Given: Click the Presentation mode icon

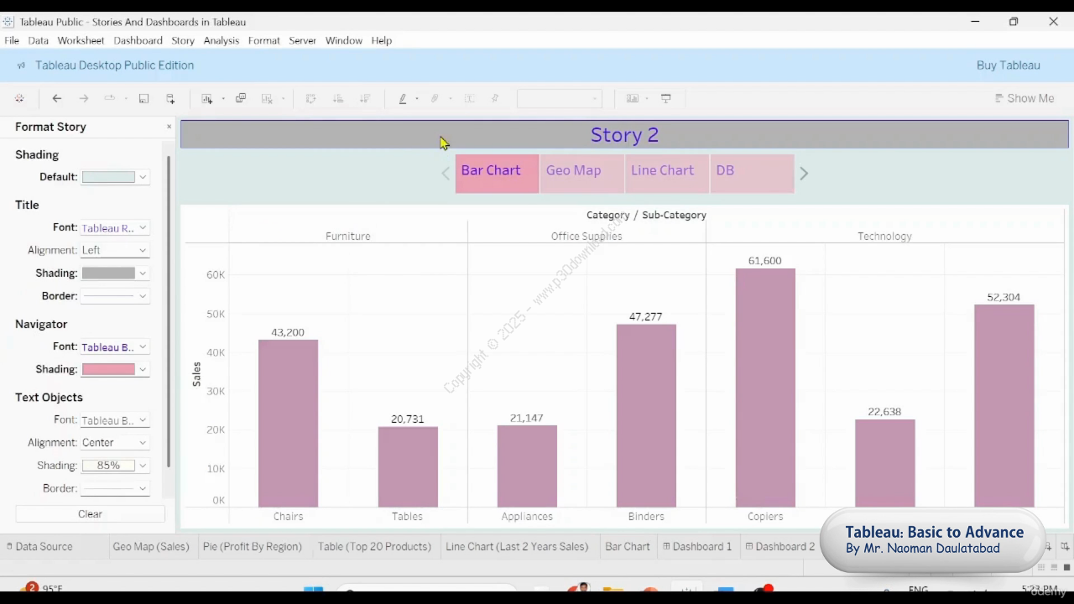Looking at the screenshot, I should point(666,98).
